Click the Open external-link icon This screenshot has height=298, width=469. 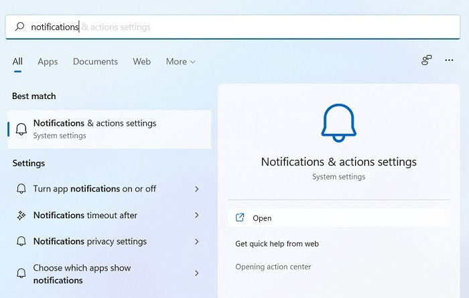(240, 217)
